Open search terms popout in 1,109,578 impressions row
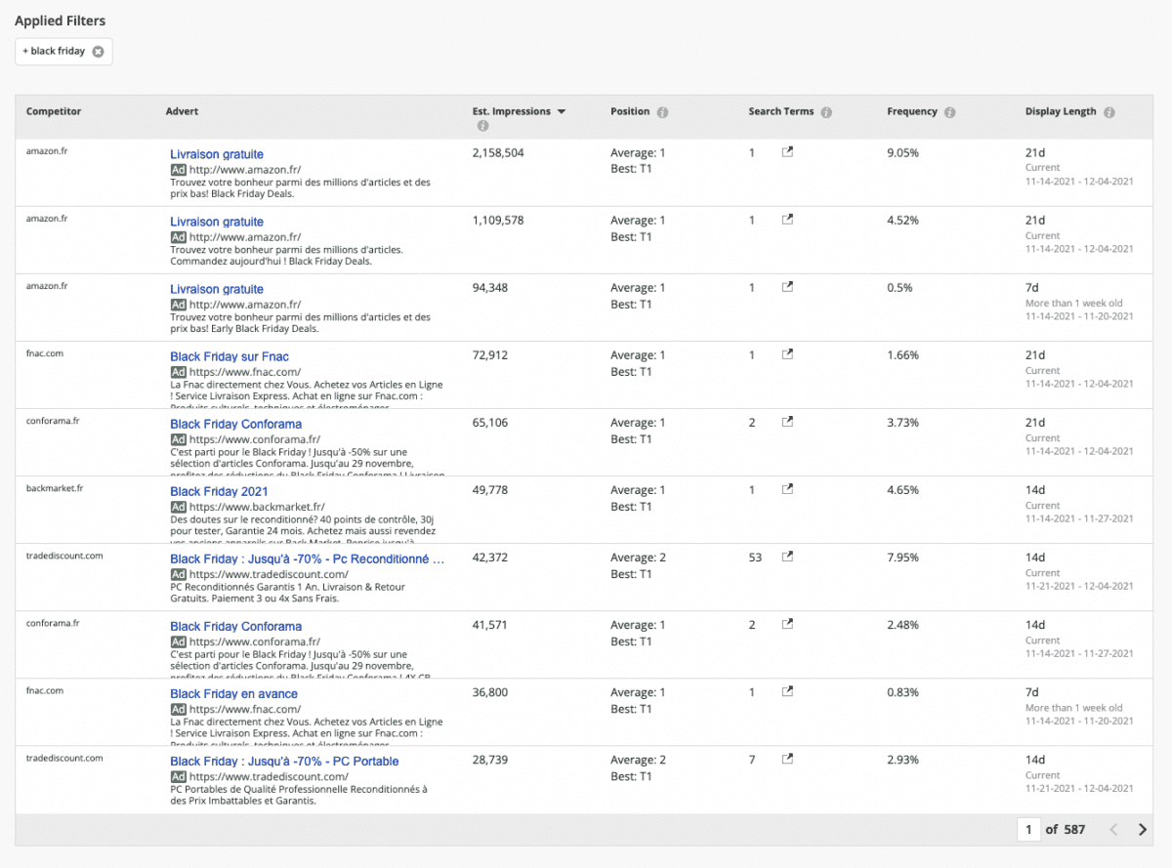 [787, 220]
